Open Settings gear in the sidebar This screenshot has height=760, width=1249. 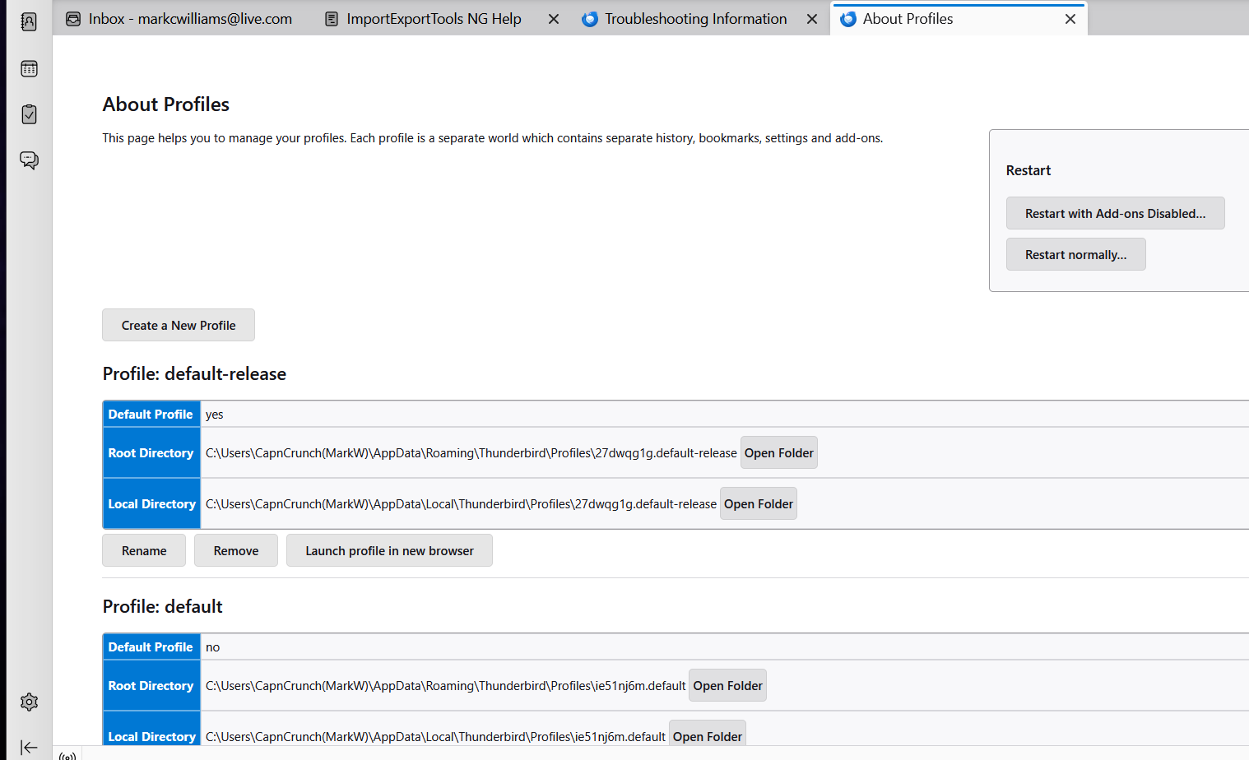(29, 702)
